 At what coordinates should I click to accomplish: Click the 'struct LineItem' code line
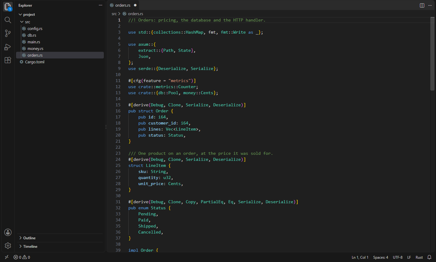pos(150,165)
